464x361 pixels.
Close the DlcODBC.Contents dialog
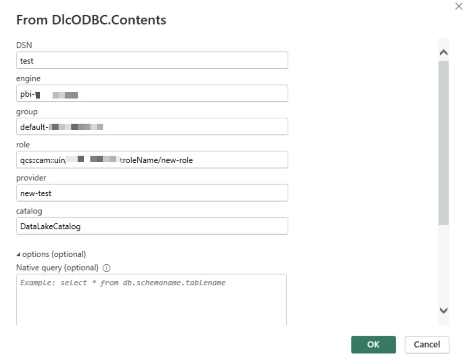coord(459,6)
